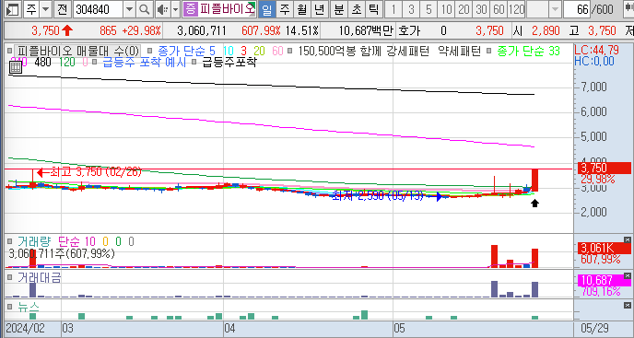Click interval button 3
Screen dimensions: 634x338
(x=411, y=9)
